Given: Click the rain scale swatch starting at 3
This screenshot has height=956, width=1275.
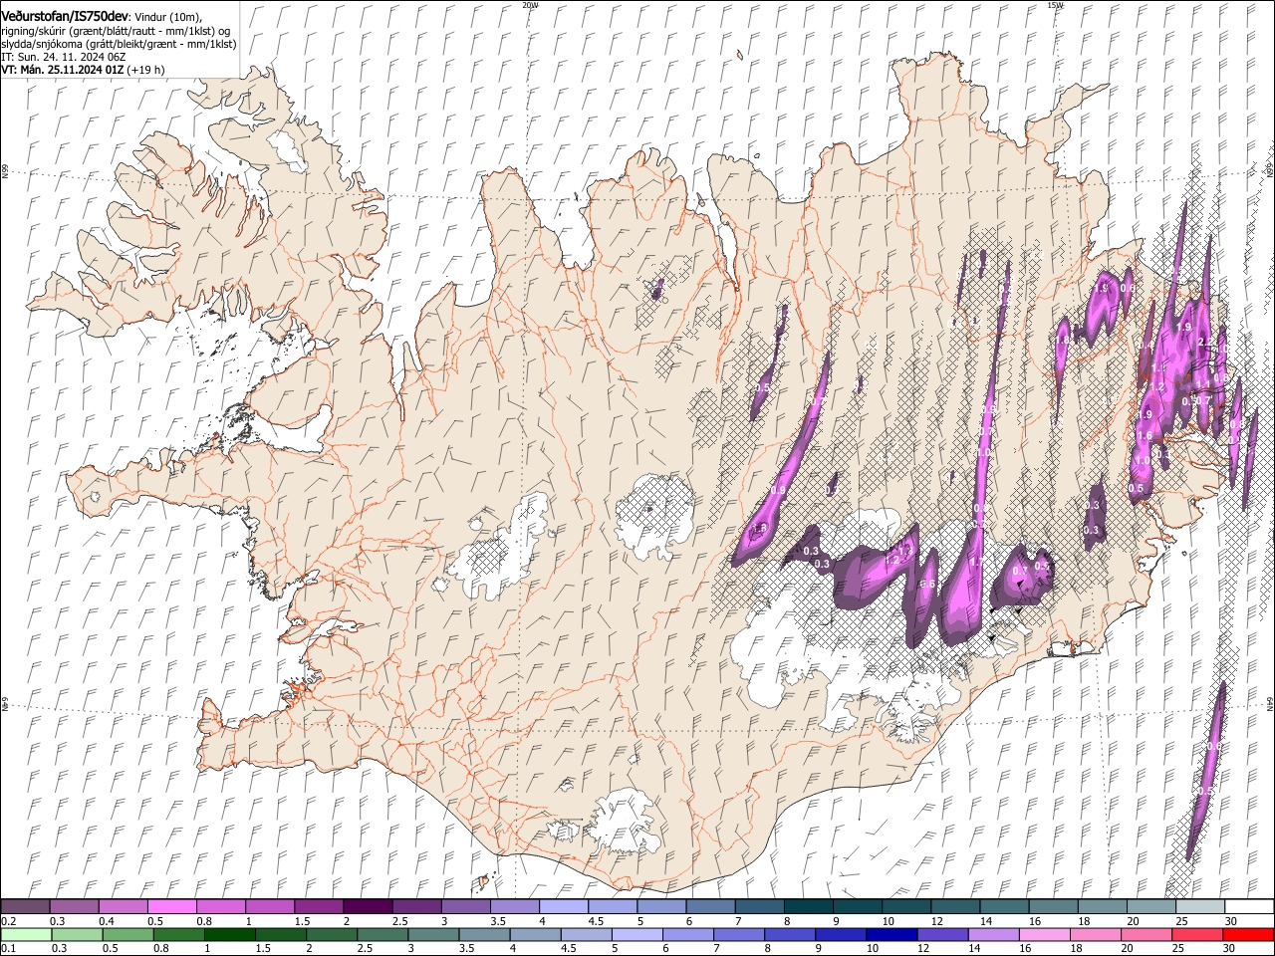Looking at the screenshot, I should pyautogui.click(x=432, y=935).
